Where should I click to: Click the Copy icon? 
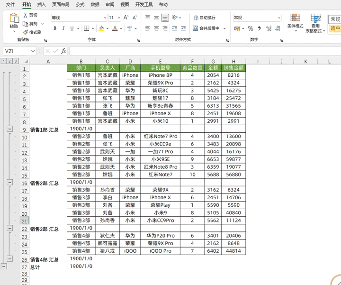pos(26,24)
